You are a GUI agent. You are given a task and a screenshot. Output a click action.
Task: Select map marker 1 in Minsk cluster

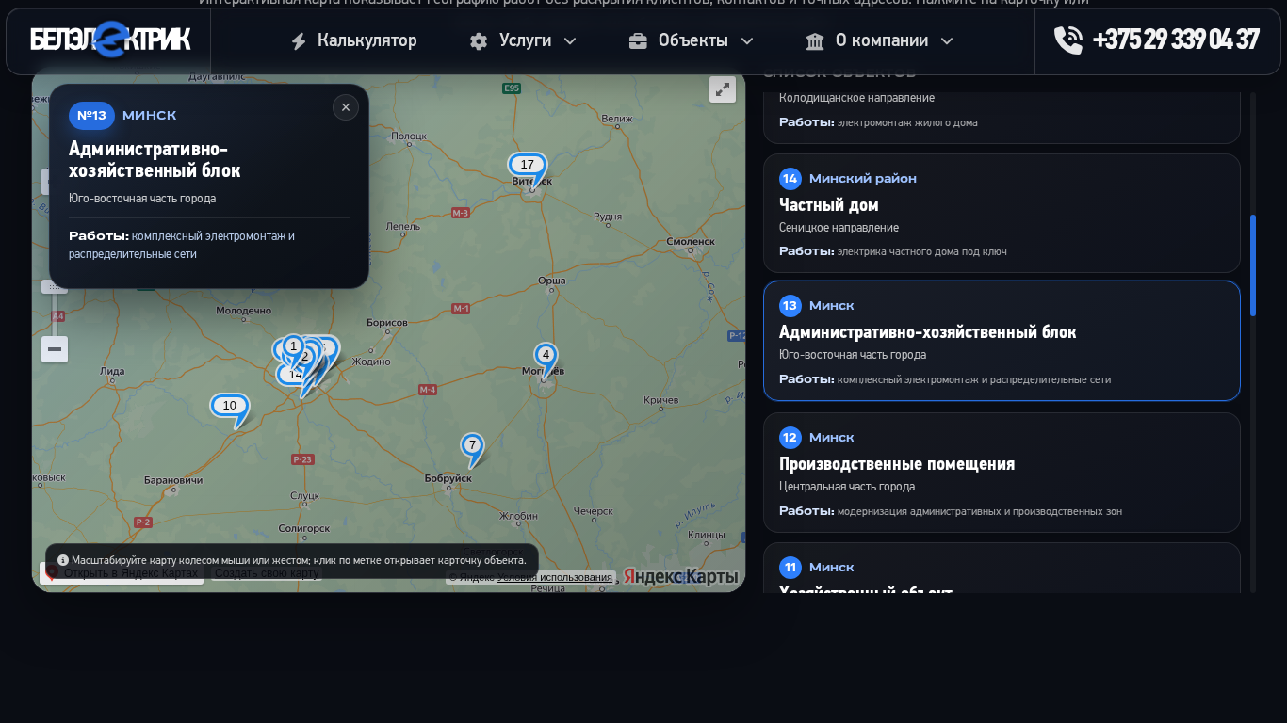point(293,348)
